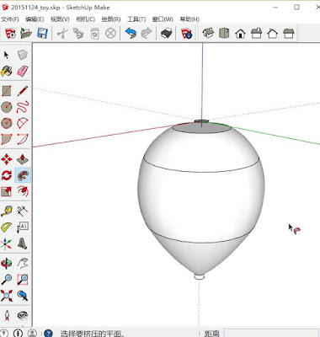The image size is (320, 337).
Task: Pick the yellow Protractor tool
Action: click(x=7, y=227)
